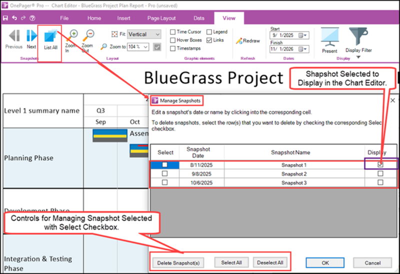Click the Level 1 summary name header

coord(41,110)
